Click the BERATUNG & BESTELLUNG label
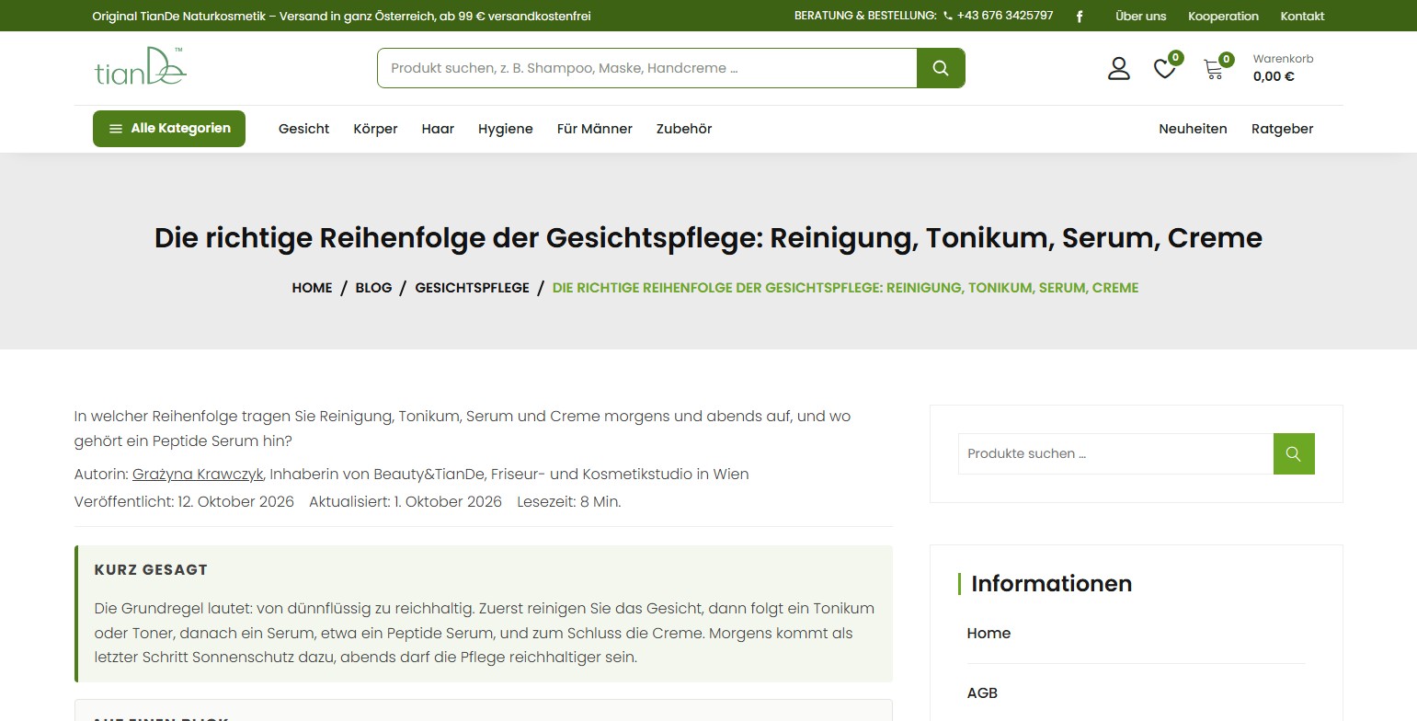1417x721 pixels. 865,16
